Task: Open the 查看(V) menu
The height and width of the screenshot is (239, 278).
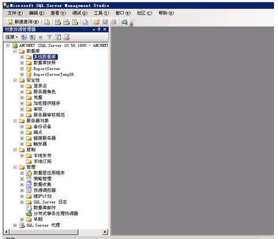Action: 58,13
